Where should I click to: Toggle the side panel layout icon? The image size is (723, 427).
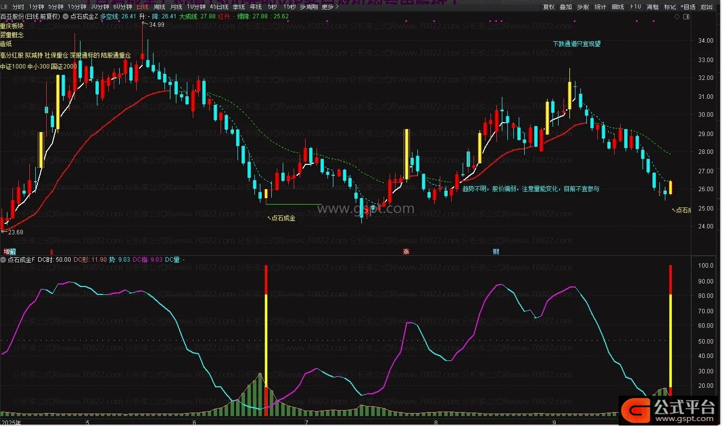686,16
